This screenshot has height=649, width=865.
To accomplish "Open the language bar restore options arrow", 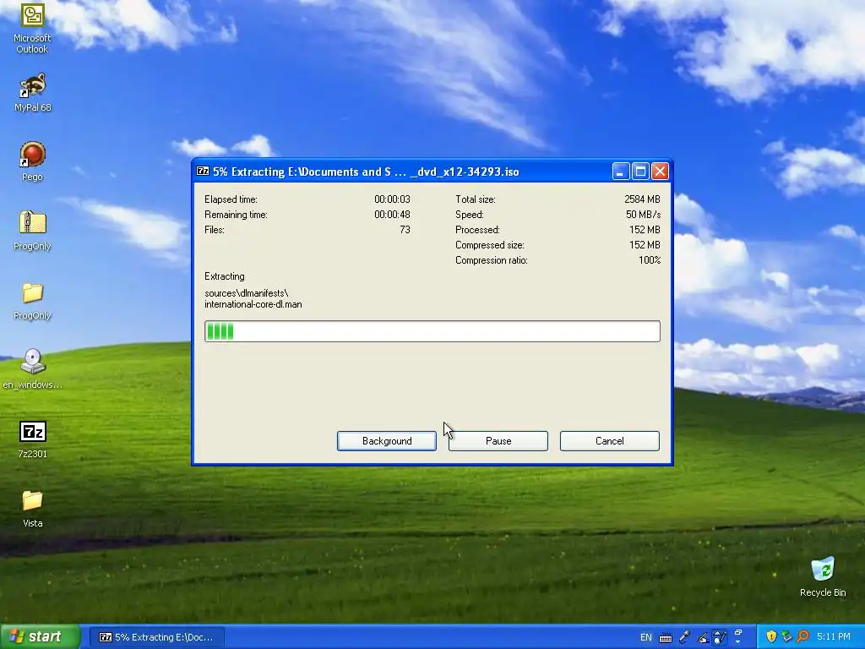I will [738, 642].
